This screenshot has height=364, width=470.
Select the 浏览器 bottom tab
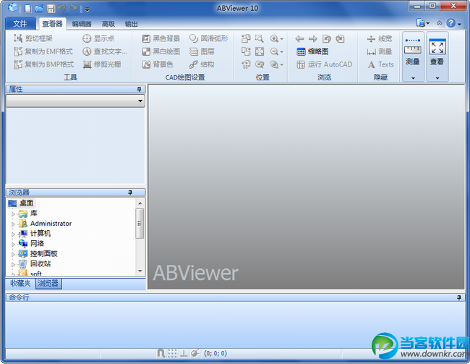click(48, 283)
